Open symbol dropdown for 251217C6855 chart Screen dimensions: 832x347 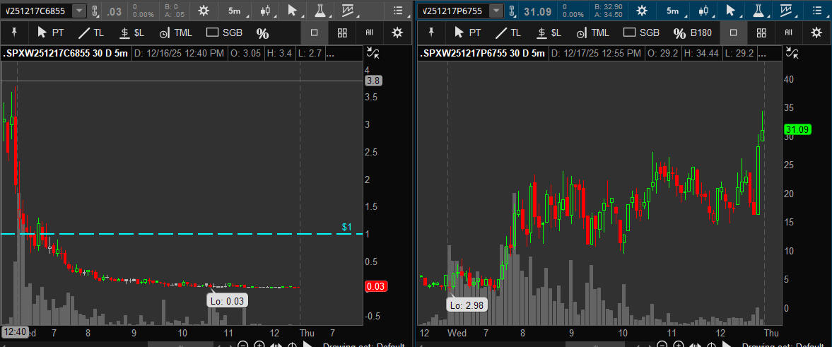coord(78,11)
